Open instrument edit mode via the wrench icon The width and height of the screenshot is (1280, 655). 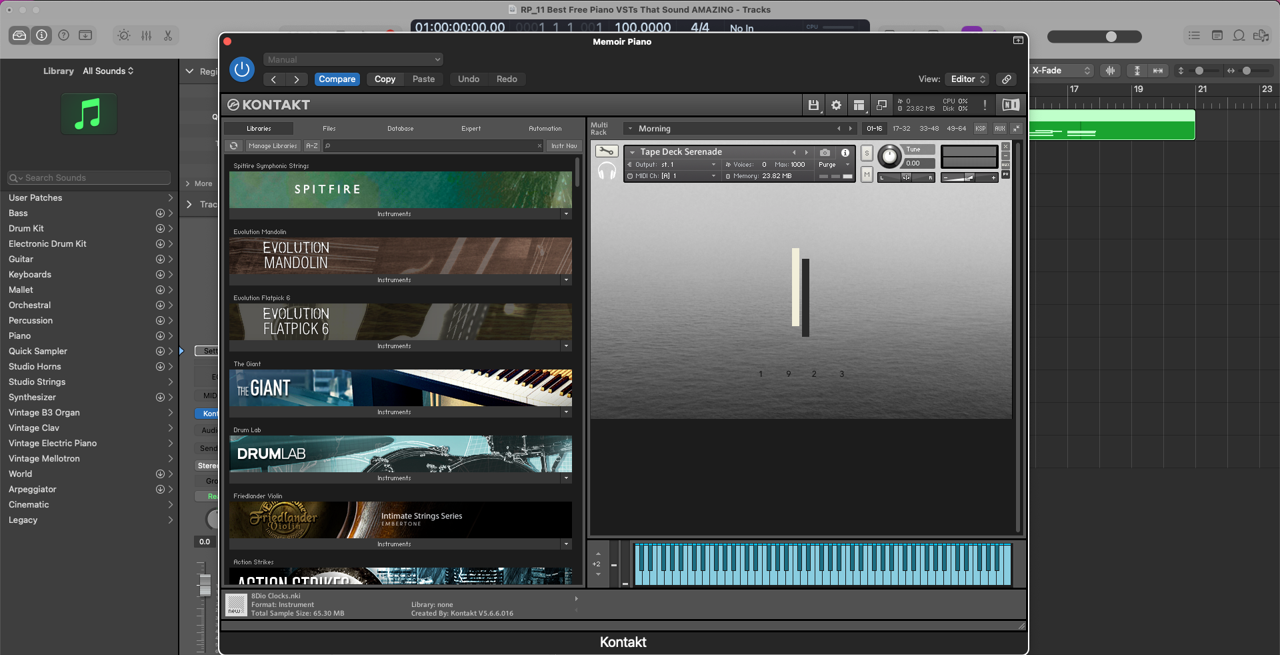click(607, 151)
